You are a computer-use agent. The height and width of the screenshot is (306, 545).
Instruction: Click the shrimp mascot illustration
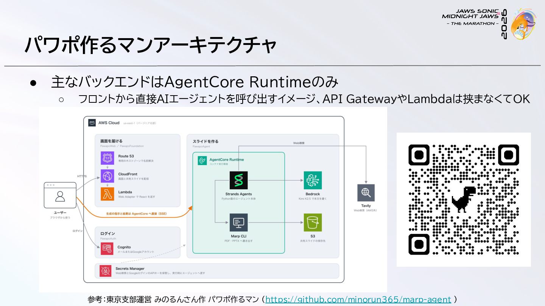[x=524, y=24]
